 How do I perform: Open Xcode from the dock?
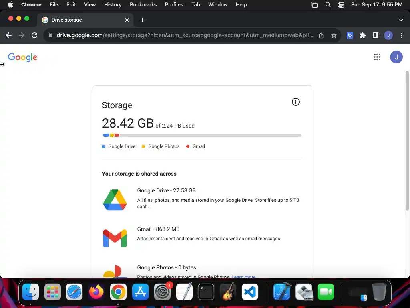tap(282, 292)
